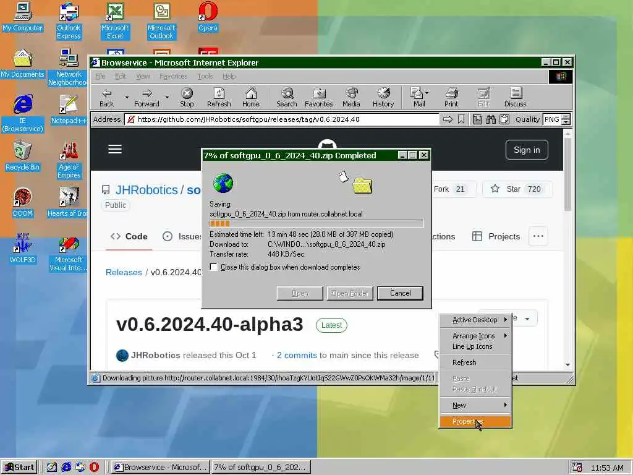This screenshot has height=475, width=633.
Task: Open the File menu
Action: tap(100, 76)
